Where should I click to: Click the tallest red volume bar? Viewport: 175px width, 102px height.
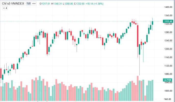[138, 88]
